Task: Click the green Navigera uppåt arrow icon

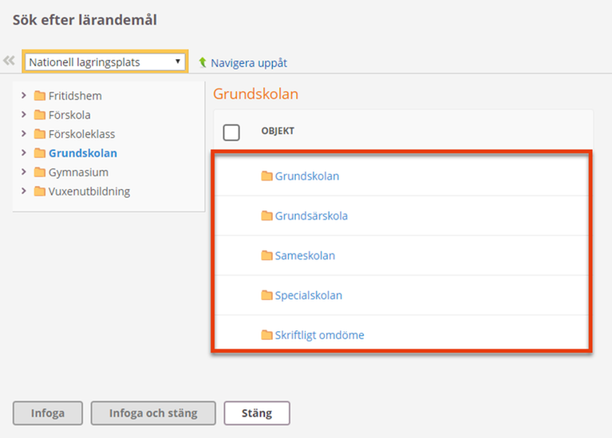Action: click(202, 62)
